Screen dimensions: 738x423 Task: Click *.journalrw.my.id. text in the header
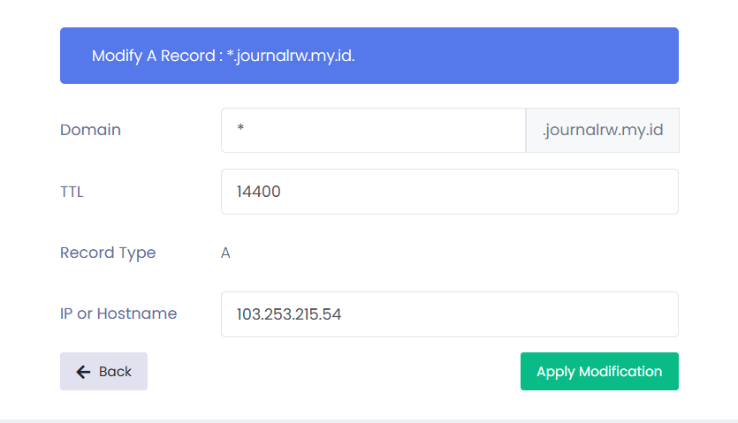[x=296, y=56]
